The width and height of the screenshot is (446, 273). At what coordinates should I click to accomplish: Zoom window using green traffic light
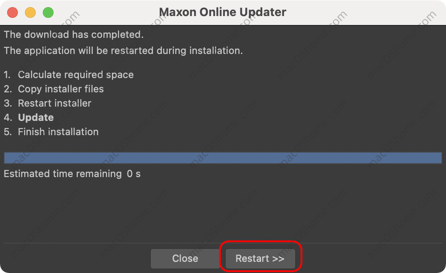tap(48, 12)
